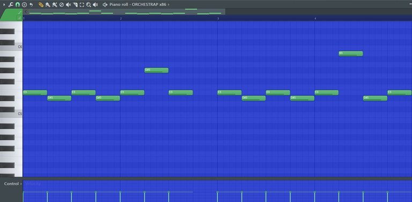Viewport: 412px width, 202px height.
Task: Open the wrench tools menu
Action: pyautogui.click(x=11, y=4)
